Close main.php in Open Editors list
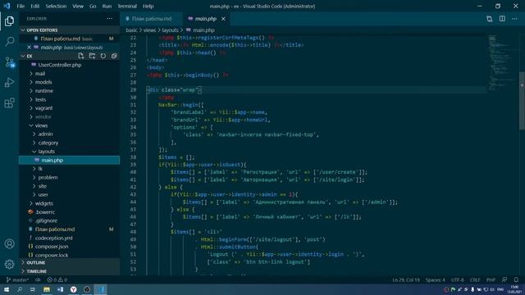 pos(30,48)
